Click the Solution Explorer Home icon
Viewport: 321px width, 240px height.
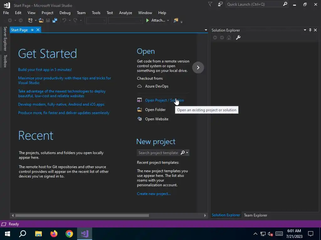point(229,37)
